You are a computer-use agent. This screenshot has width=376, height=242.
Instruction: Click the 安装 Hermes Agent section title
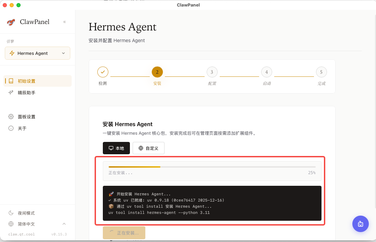click(x=128, y=124)
